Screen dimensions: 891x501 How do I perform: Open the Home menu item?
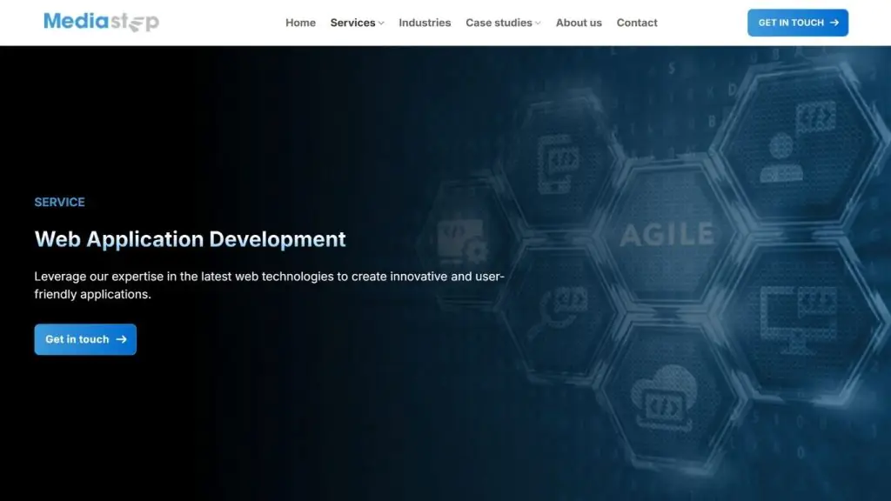pyautogui.click(x=300, y=23)
